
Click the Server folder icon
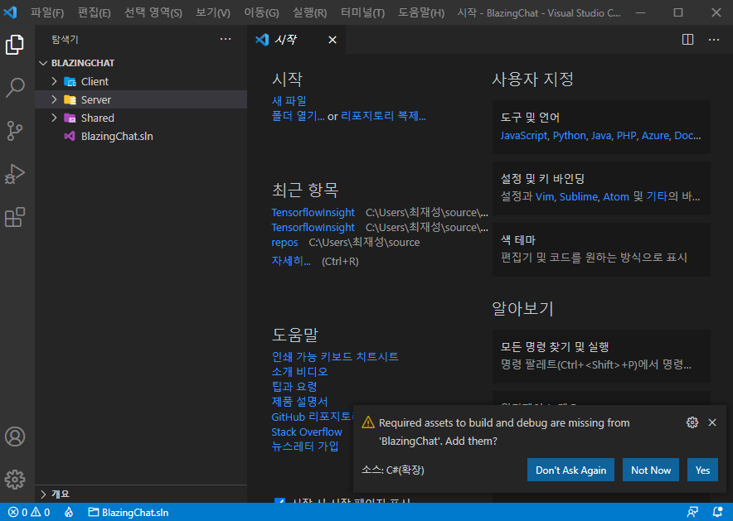(x=70, y=100)
